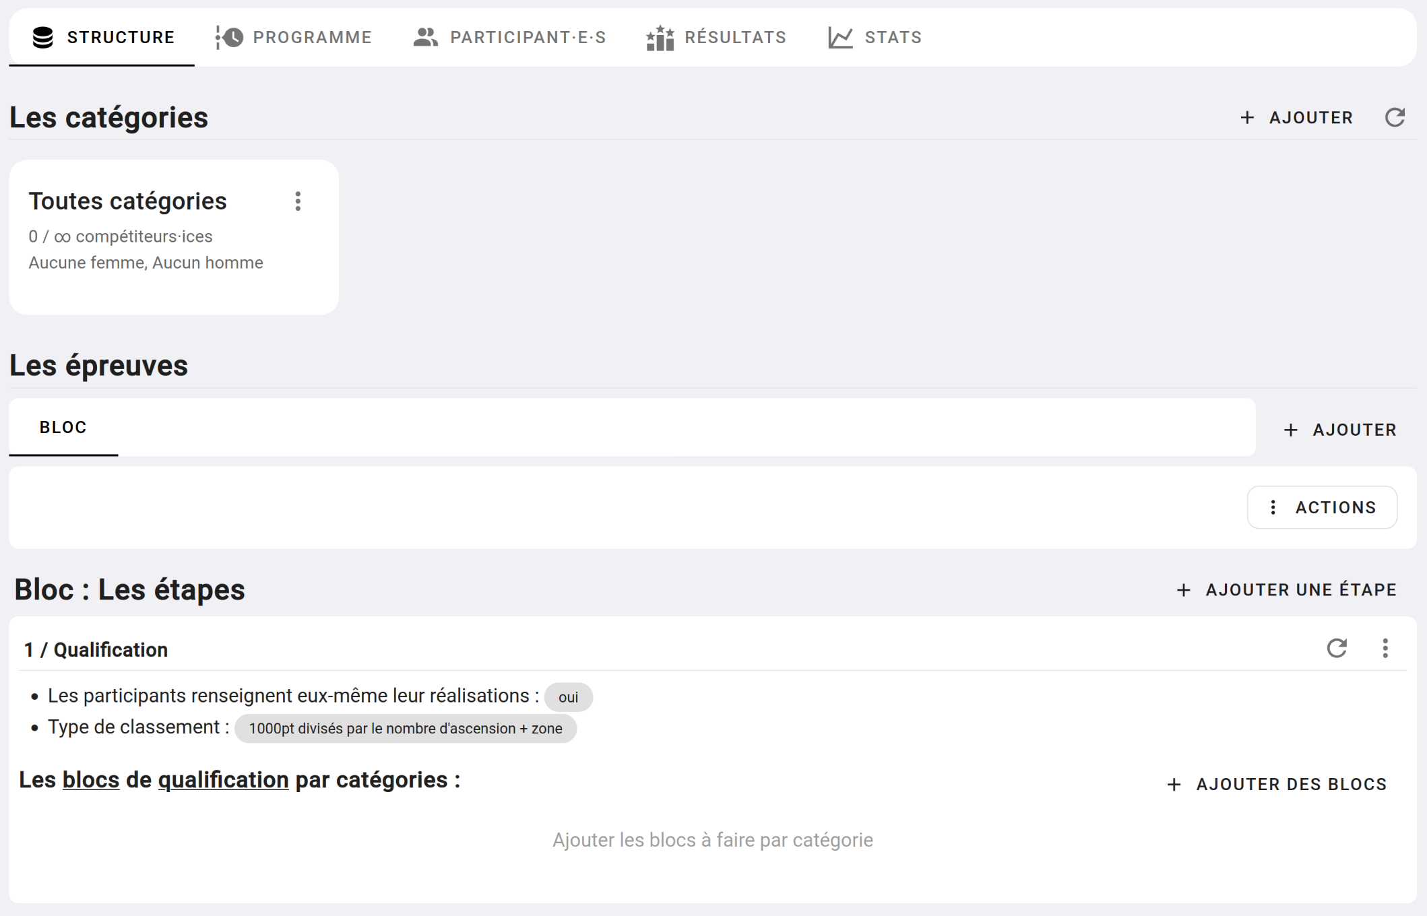Click Ajouter des blocs button
This screenshot has height=916, width=1427.
pos(1277,785)
